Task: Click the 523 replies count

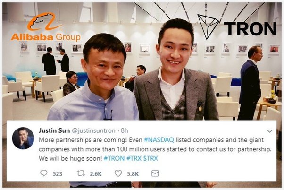Action: point(58,174)
